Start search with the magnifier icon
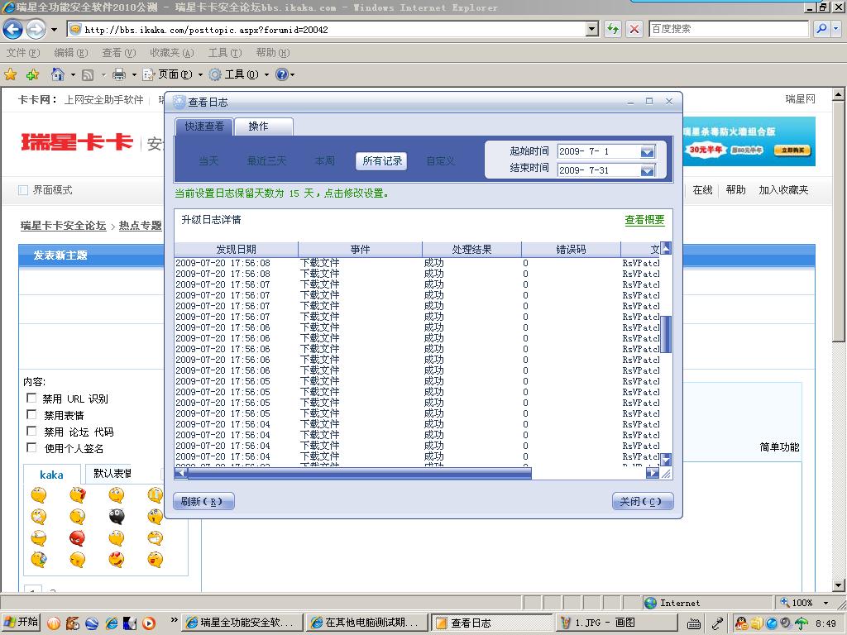The width and height of the screenshot is (847, 635). click(821, 29)
